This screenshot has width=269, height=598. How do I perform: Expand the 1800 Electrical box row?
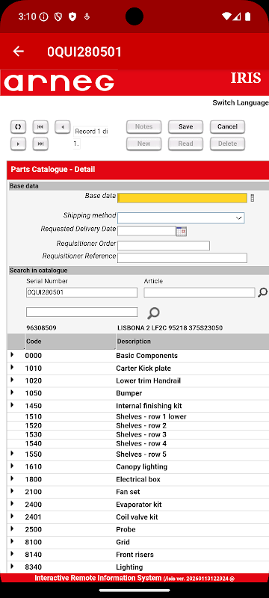(x=12, y=478)
